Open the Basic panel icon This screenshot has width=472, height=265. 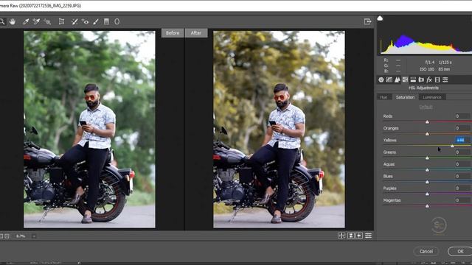click(381, 79)
